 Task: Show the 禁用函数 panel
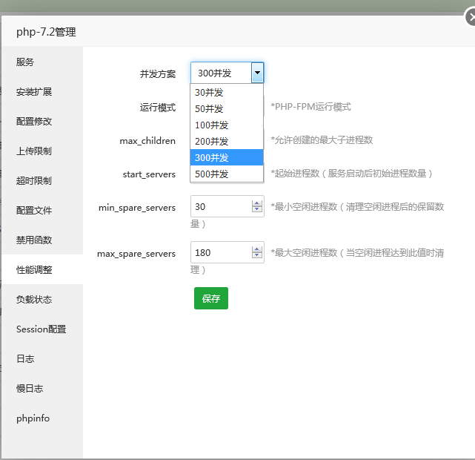(34, 240)
